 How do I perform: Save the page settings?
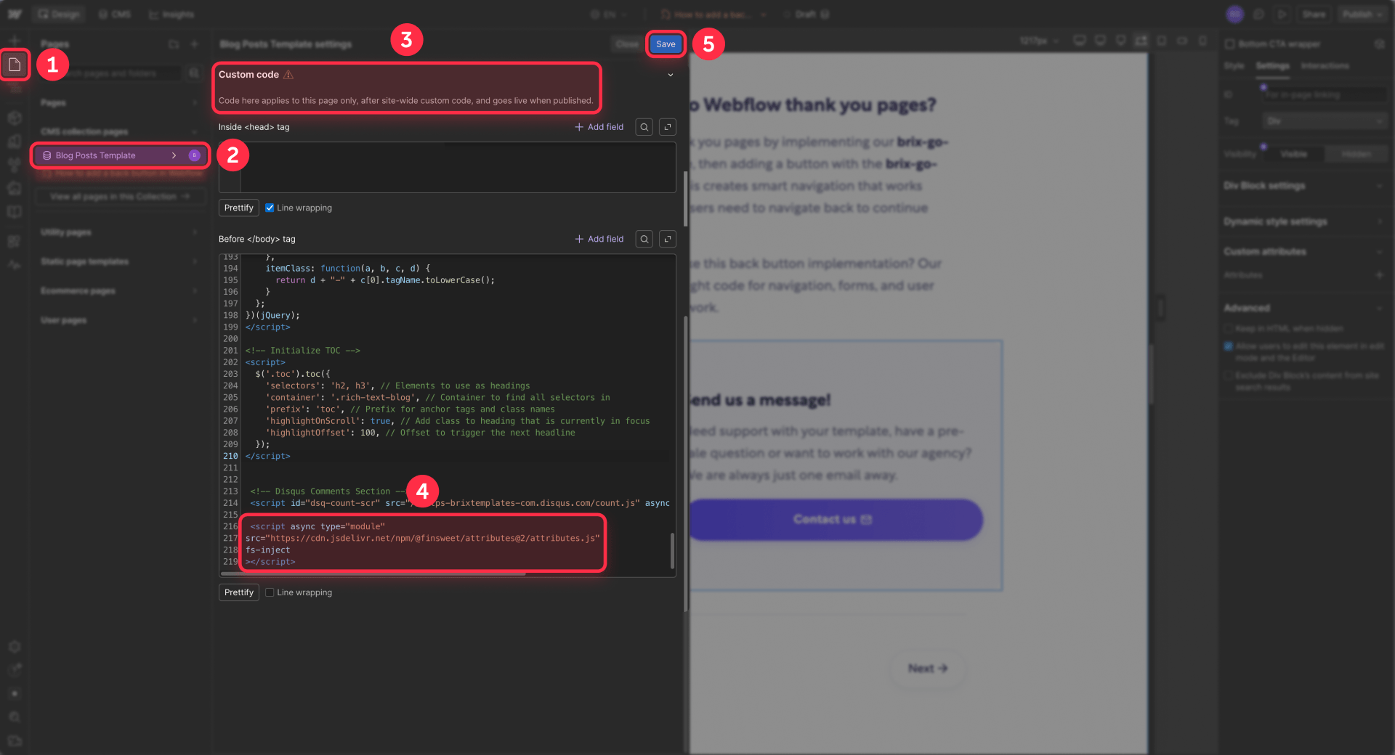pyautogui.click(x=666, y=44)
